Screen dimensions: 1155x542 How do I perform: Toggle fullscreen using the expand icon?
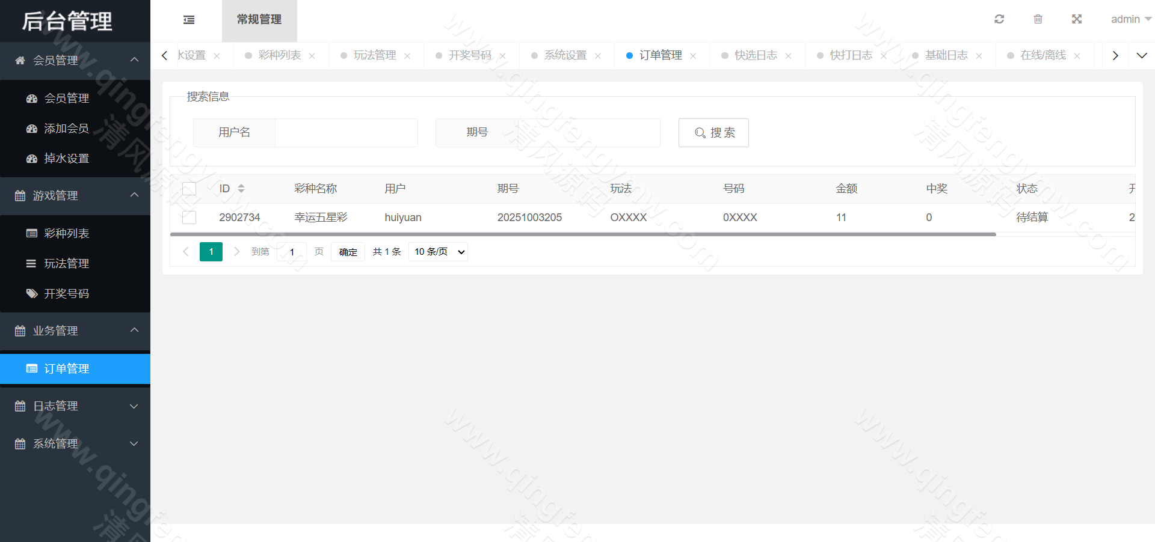[x=1076, y=19]
